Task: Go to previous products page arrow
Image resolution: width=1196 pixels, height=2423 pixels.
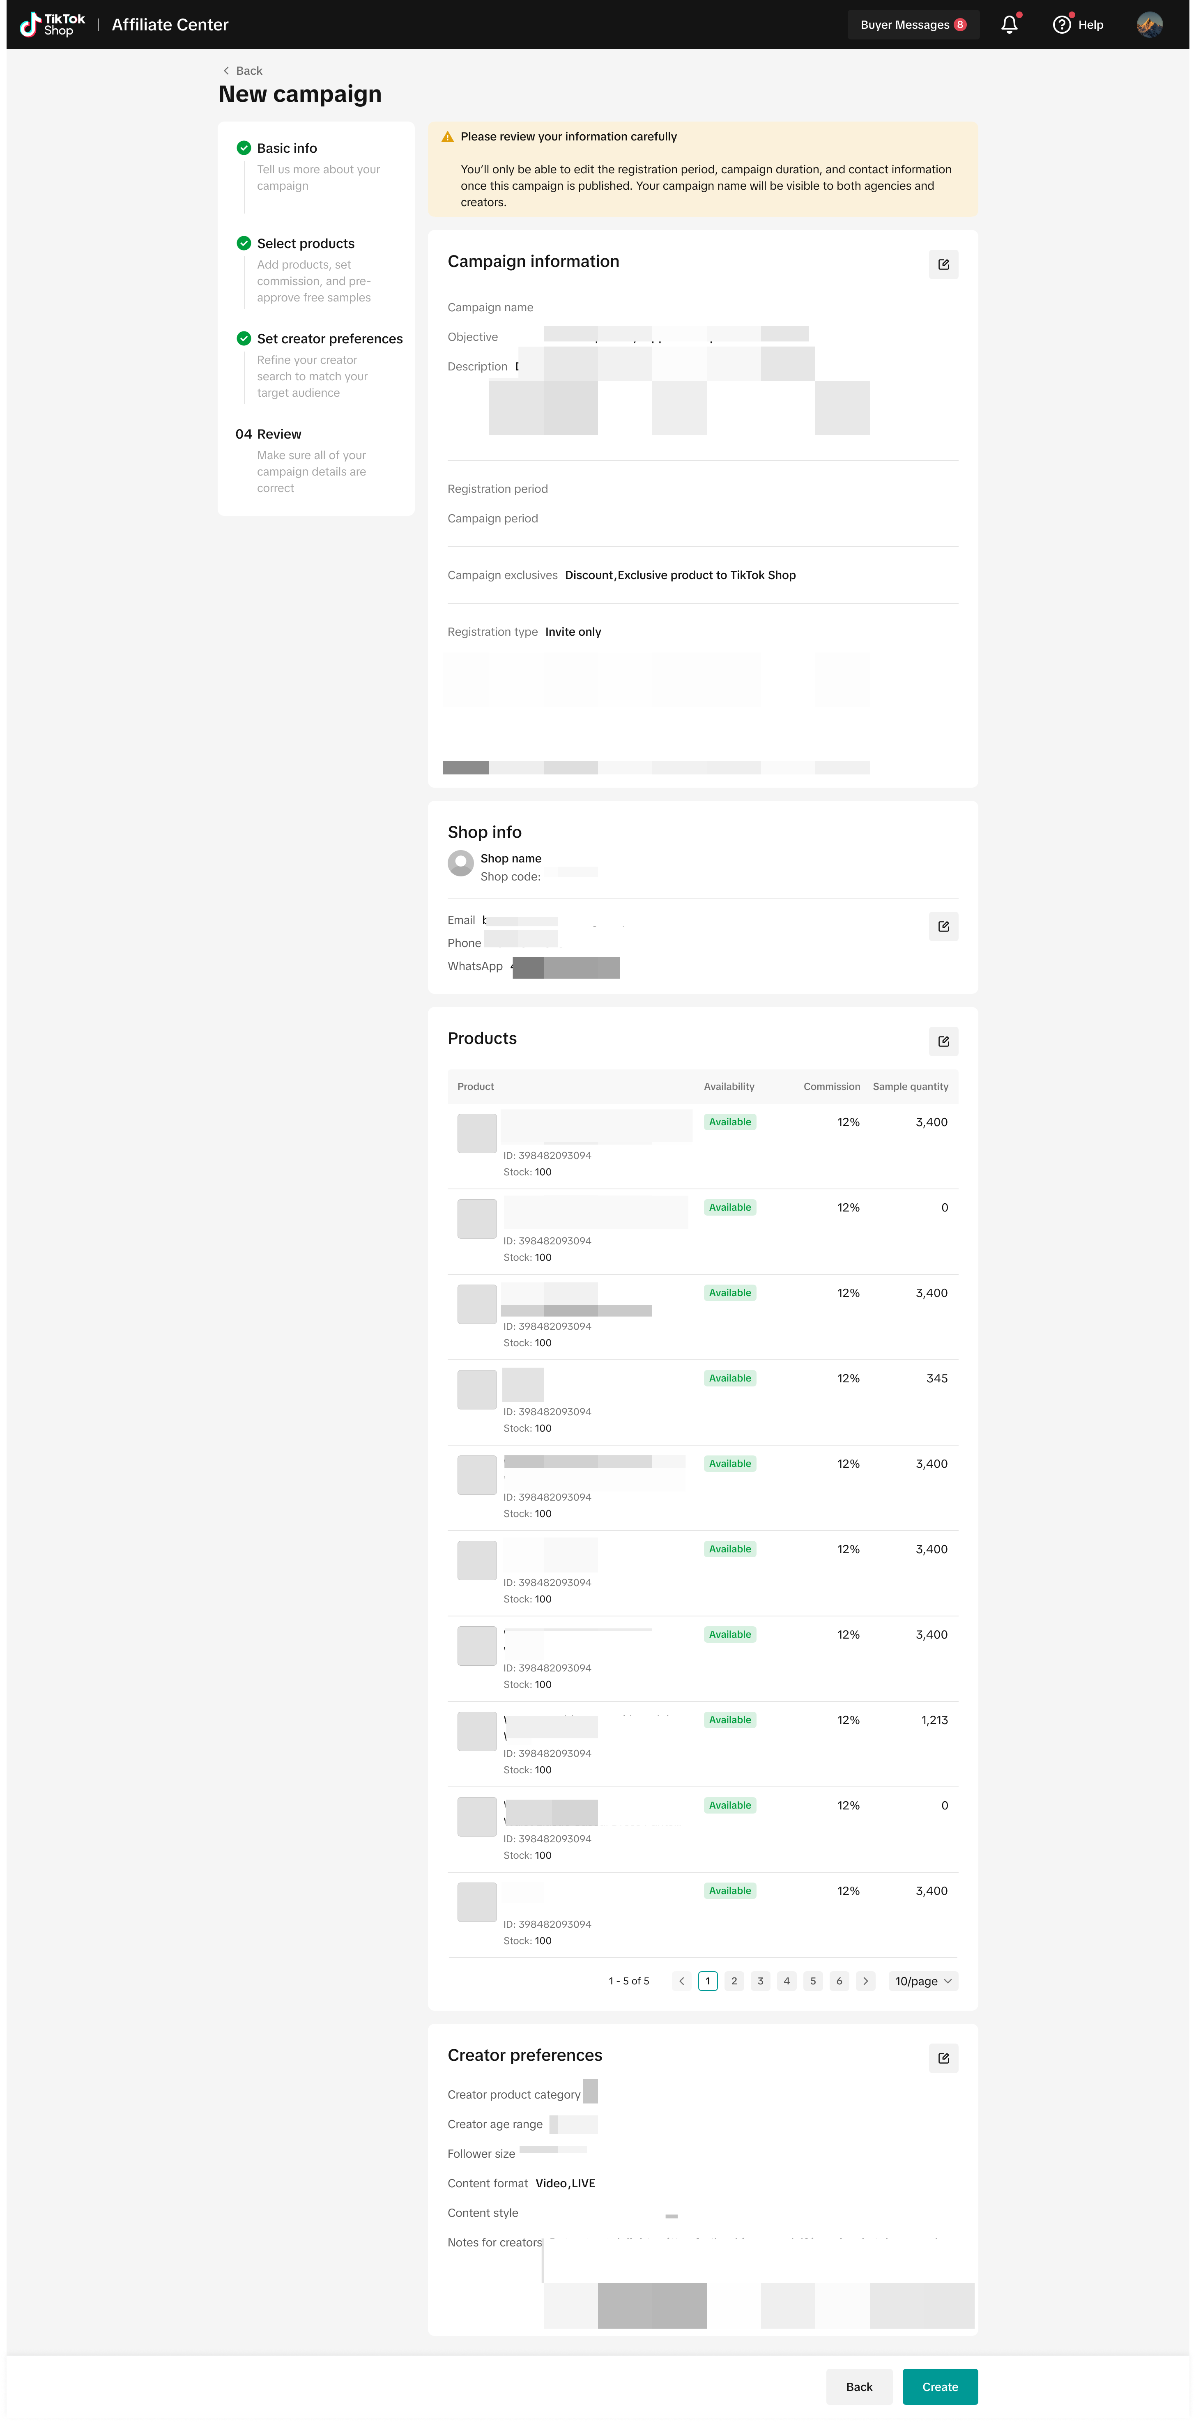Action: point(681,1981)
